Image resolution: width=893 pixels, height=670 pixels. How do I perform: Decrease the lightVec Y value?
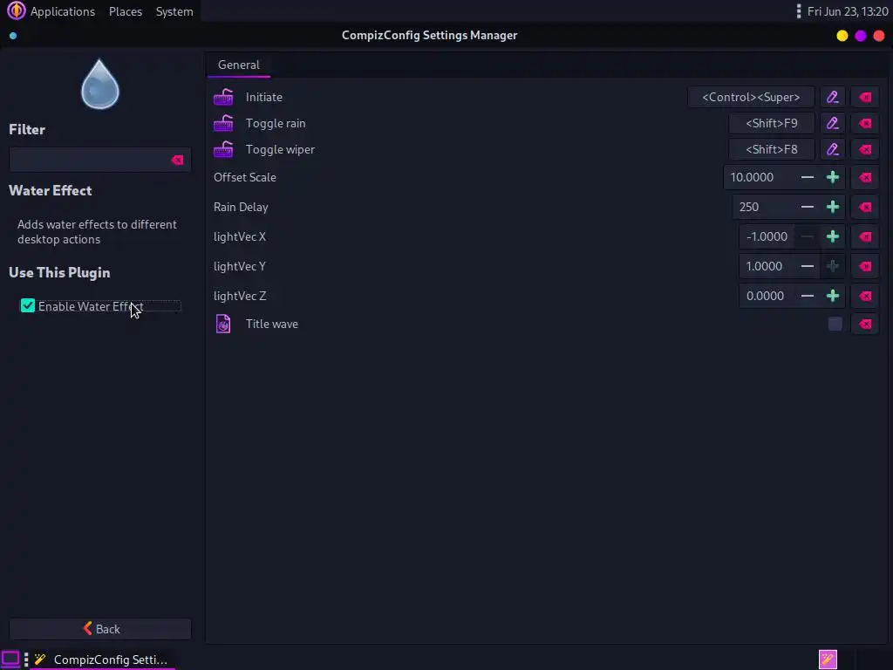click(807, 266)
